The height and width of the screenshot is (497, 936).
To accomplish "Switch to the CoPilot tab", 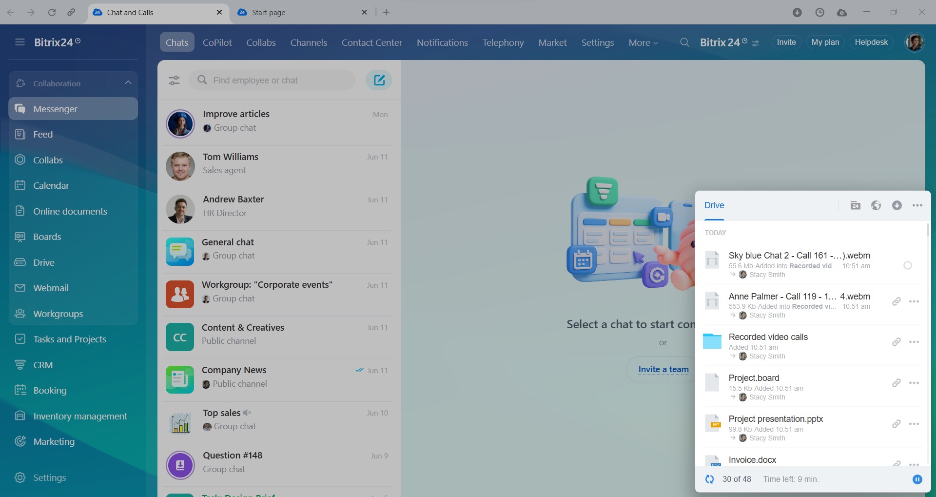I will [217, 42].
